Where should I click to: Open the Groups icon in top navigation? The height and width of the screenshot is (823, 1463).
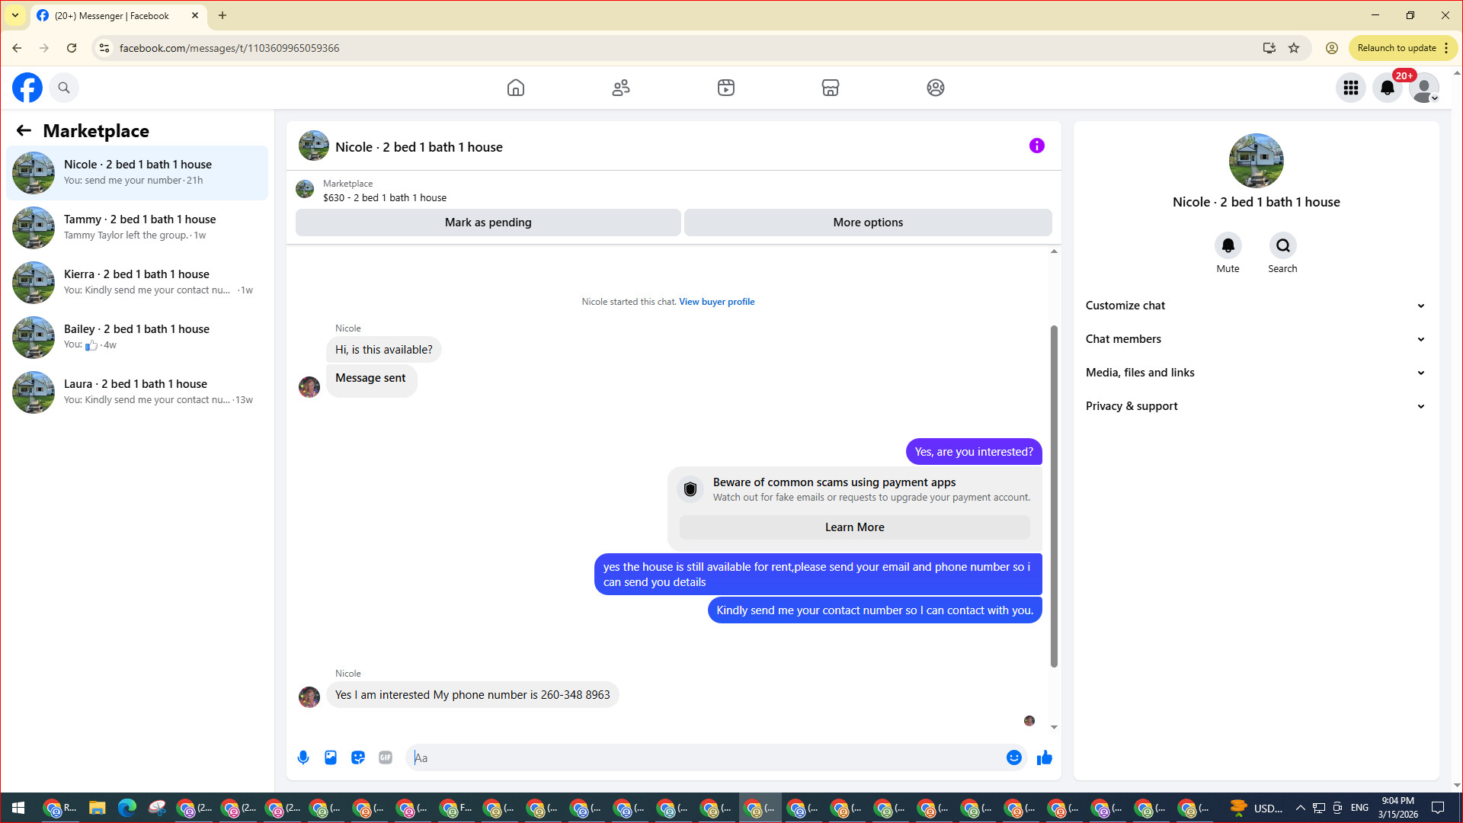pyautogui.click(x=936, y=88)
